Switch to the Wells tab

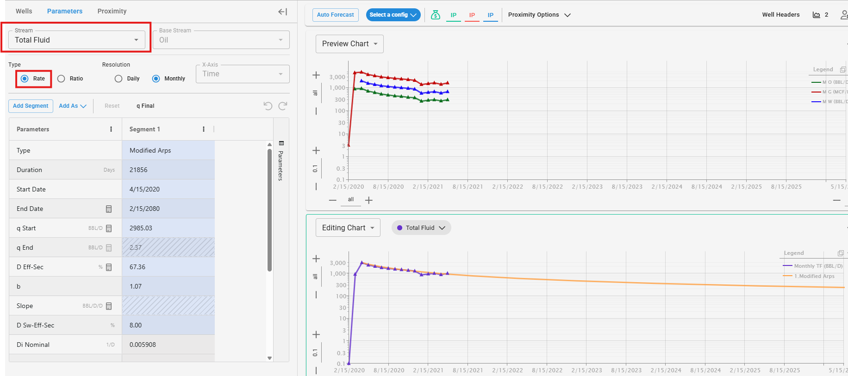click(x=24, y=11)
